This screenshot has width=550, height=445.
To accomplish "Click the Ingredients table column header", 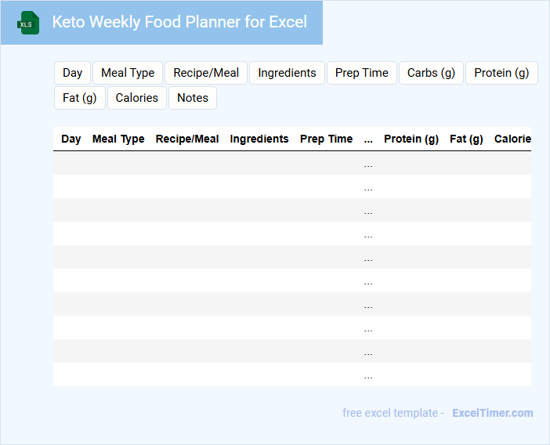I will [259, 139].
